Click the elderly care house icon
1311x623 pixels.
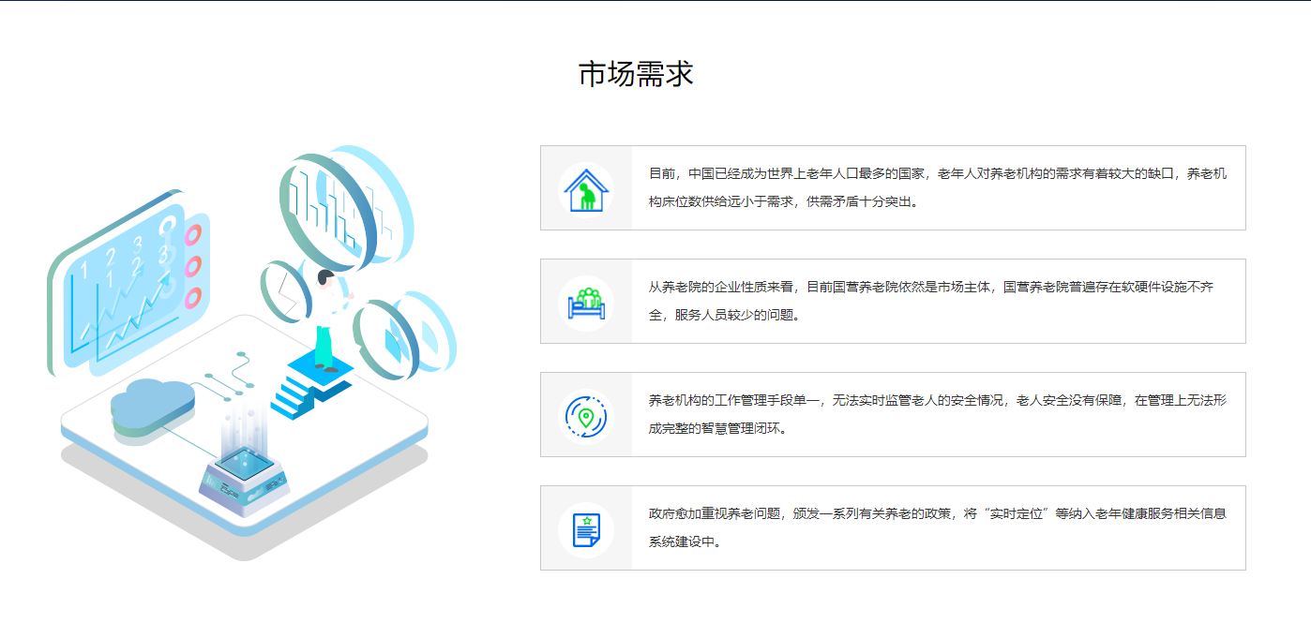point(586,188)
